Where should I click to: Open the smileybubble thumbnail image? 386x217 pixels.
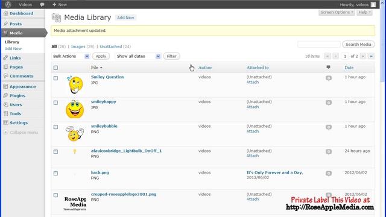(75, 133)
